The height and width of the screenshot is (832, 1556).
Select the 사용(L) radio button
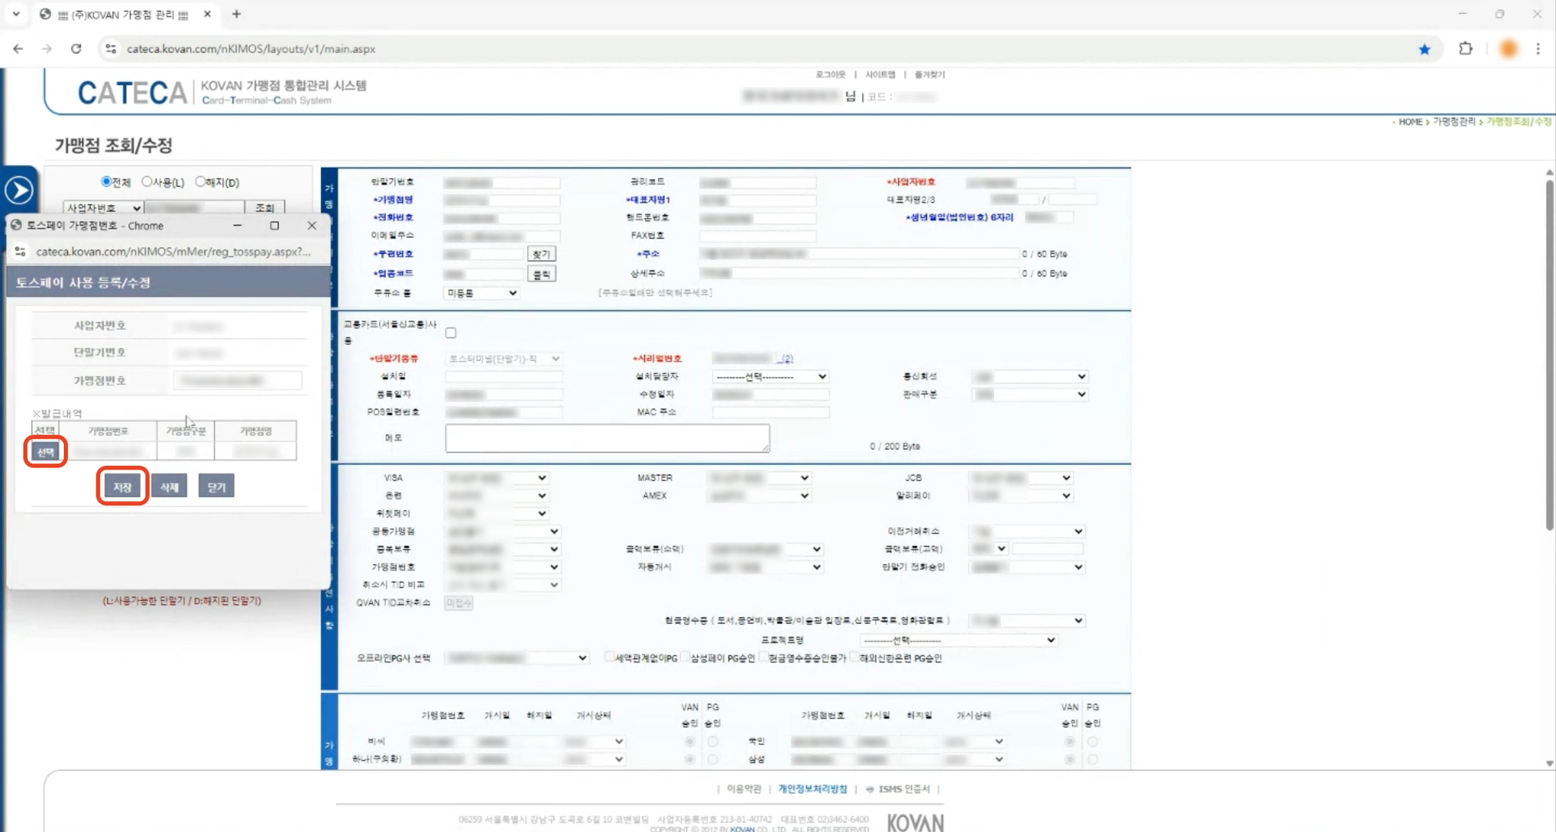[x=147, y=182]
